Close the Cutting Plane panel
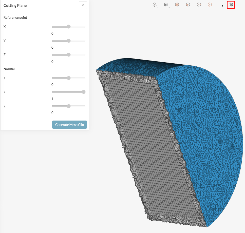 click(83, 5)
